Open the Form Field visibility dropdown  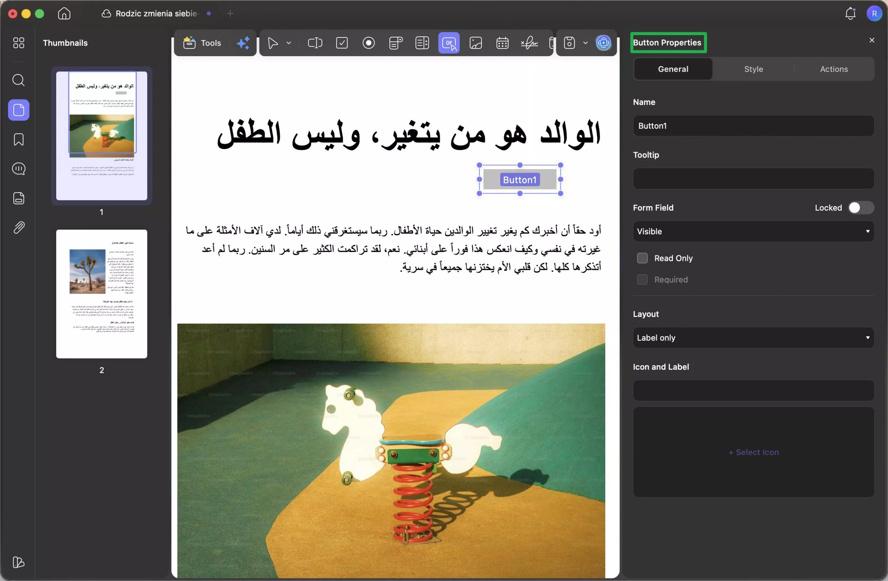pyautogui.click(x=753, y=231)
